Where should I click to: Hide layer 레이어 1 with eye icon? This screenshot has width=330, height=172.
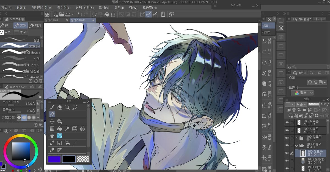(x=287, y=123)
